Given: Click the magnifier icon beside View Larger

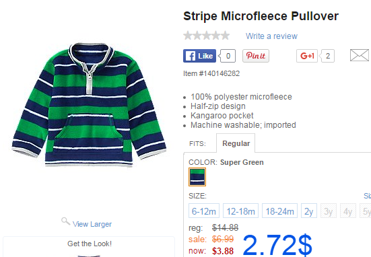Looking at the screenshot, I should pyautogui.click(x=65, y=221).
